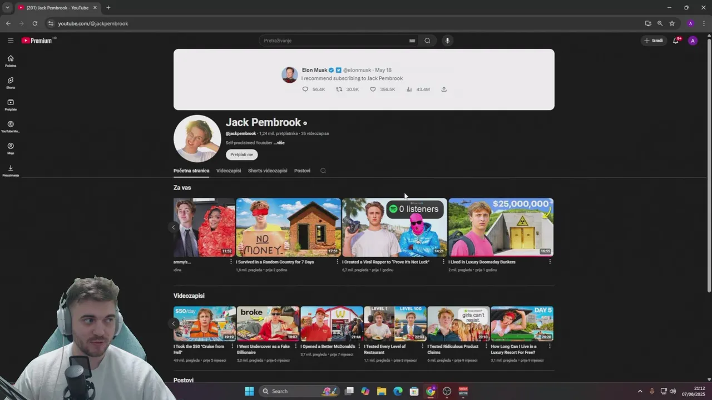Open the on-screen keyboard icon in search
Viewport: 712px width, 400px height.
pos(412,41)
